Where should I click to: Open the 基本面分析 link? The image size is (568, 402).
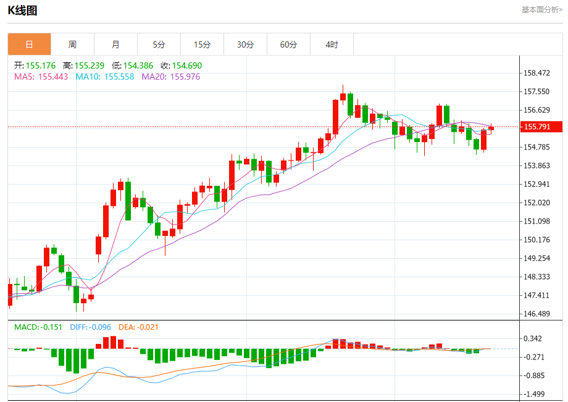(x=541, y=9)
